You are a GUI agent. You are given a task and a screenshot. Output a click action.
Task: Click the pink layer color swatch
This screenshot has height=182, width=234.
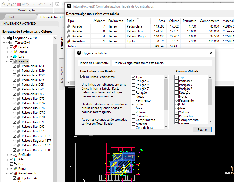(x=19, y=4)
